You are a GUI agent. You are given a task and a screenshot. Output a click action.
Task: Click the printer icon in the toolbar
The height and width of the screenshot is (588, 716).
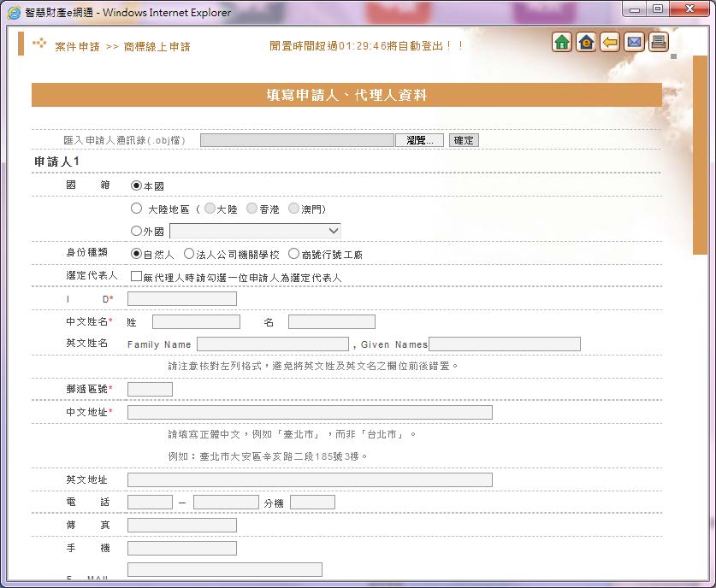coord(658,42)
